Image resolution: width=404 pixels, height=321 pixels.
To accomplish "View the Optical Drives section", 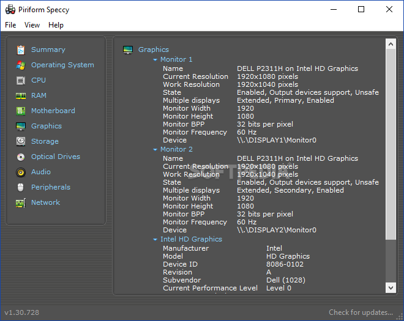I will (x=56, y=157).
